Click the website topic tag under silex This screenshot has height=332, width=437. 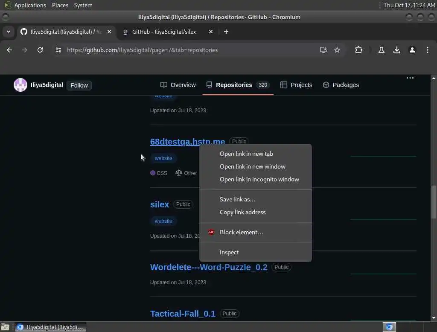coord(163,221)
